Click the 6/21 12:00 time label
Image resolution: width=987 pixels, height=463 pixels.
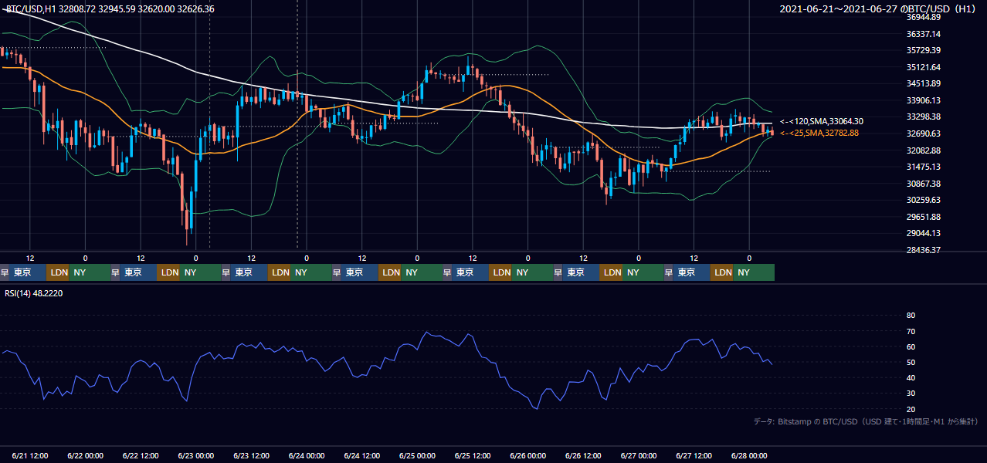pos(31,455)
